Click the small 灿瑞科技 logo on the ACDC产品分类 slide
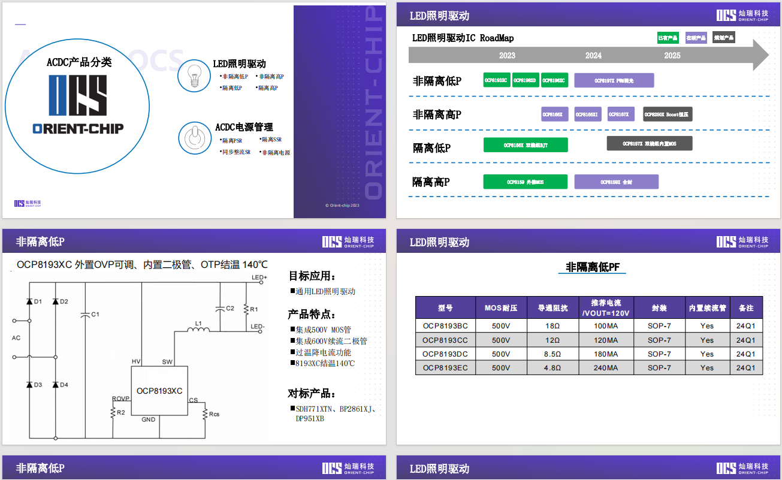Screen dimensions: 782x480 click(28, 204)
